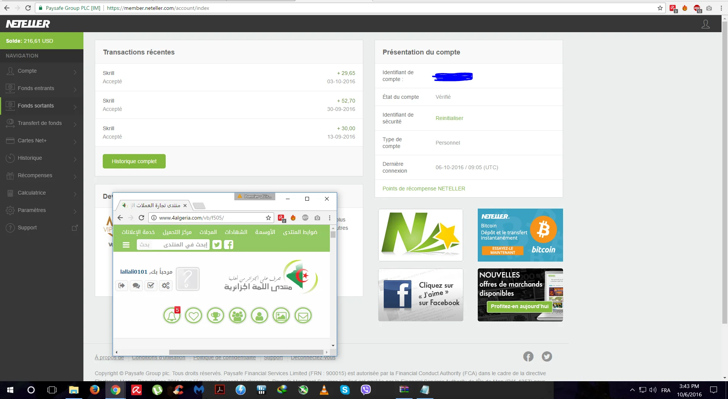This screenshot has width=728, height=399.
Task: Expand the Fonds entrants menu
Action: [42, 89]
